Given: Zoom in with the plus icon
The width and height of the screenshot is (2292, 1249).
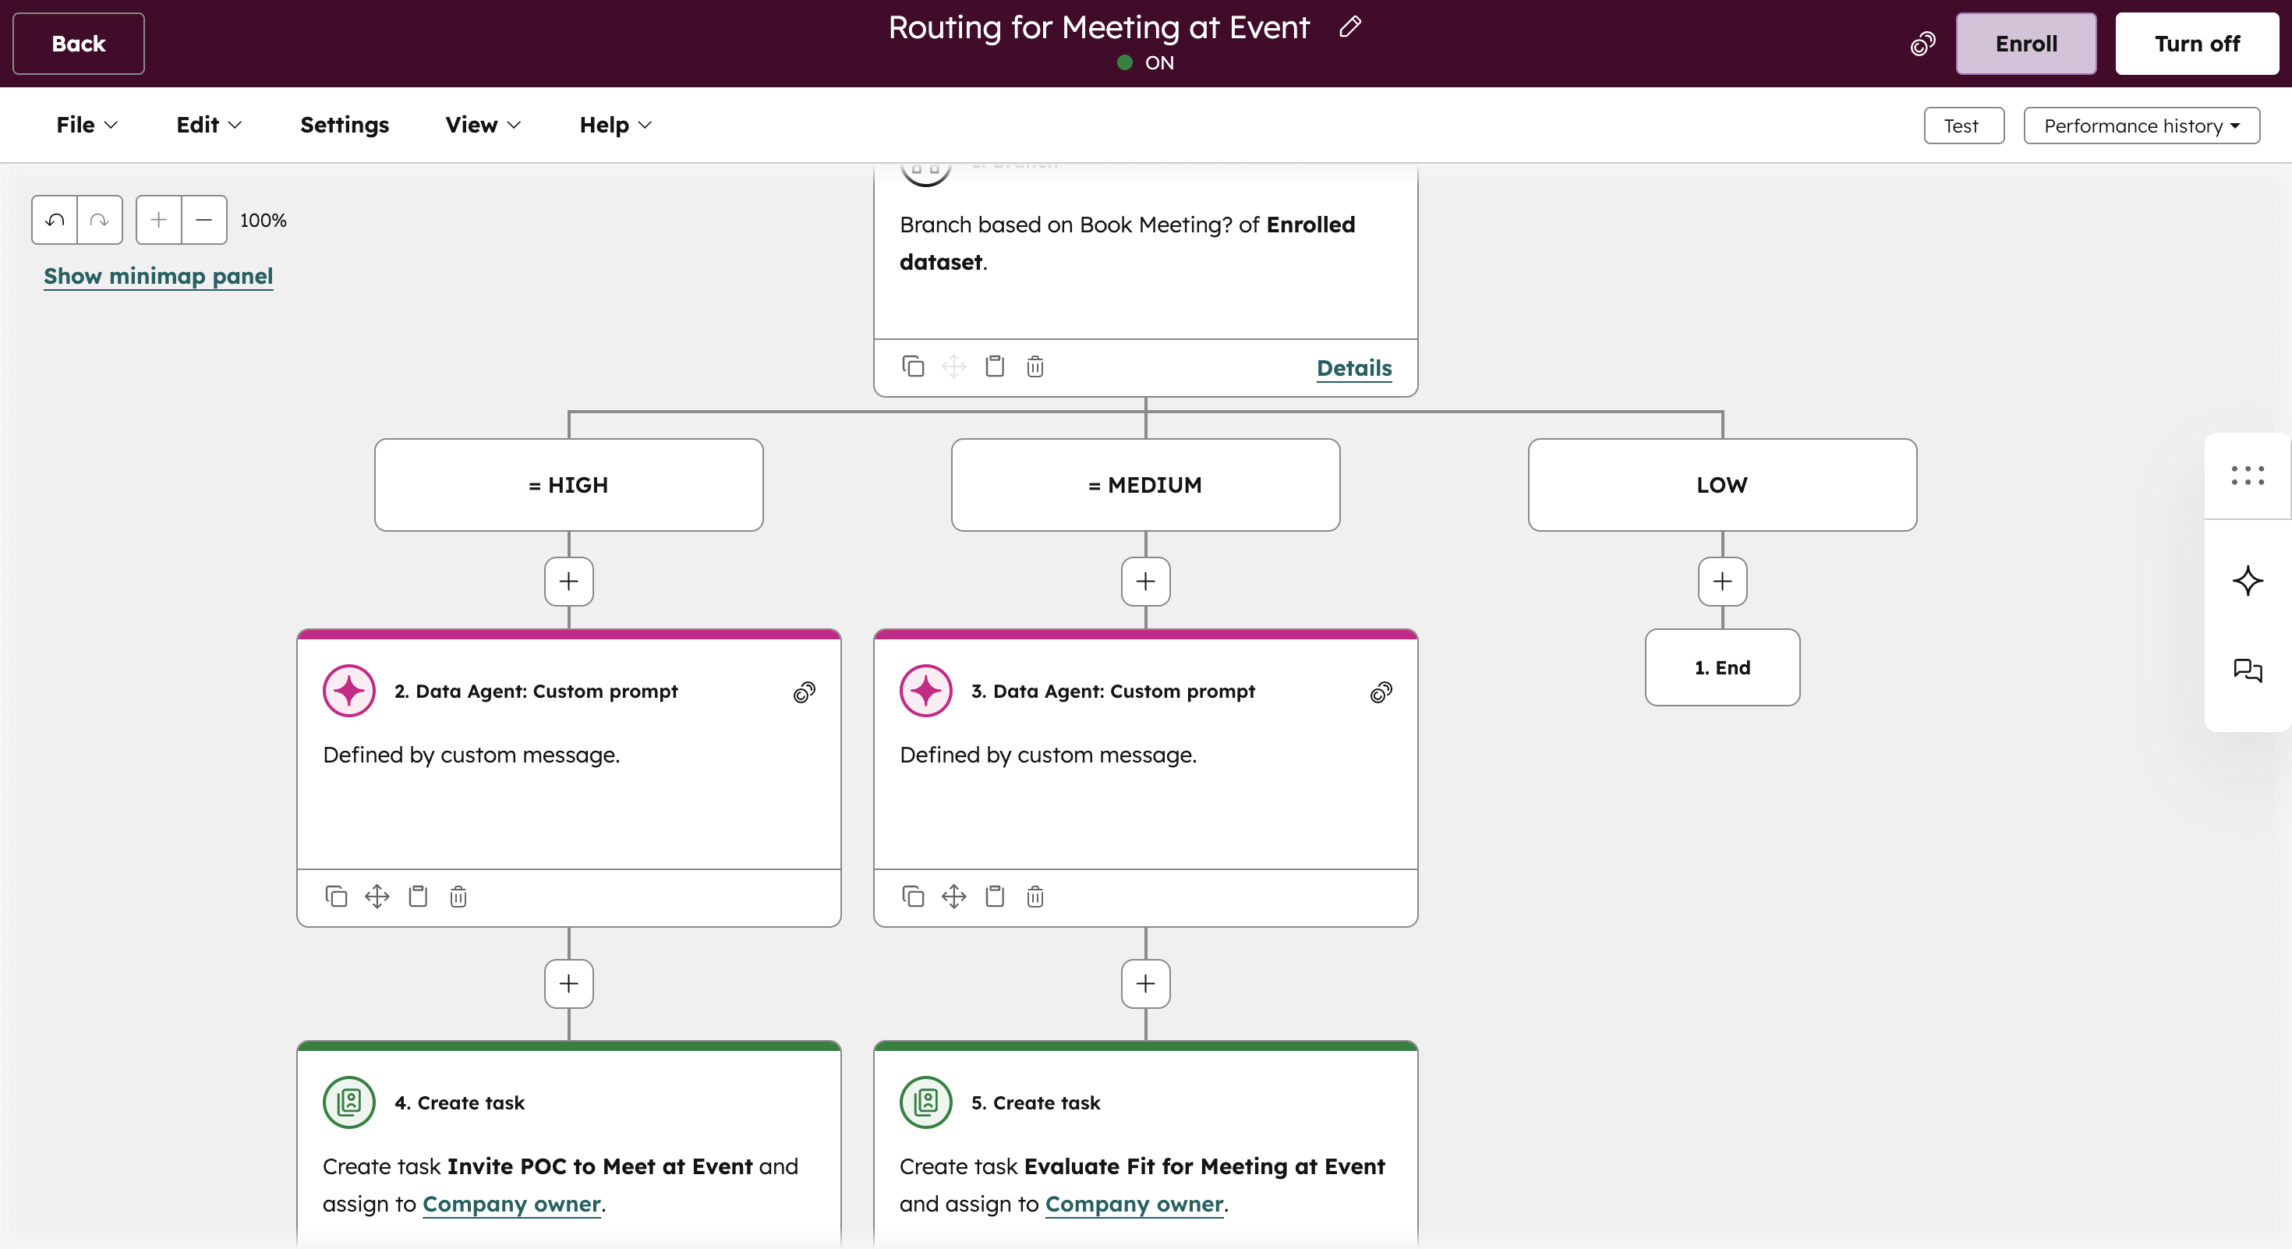Looking at the screenshot, I should pos(158,220).
